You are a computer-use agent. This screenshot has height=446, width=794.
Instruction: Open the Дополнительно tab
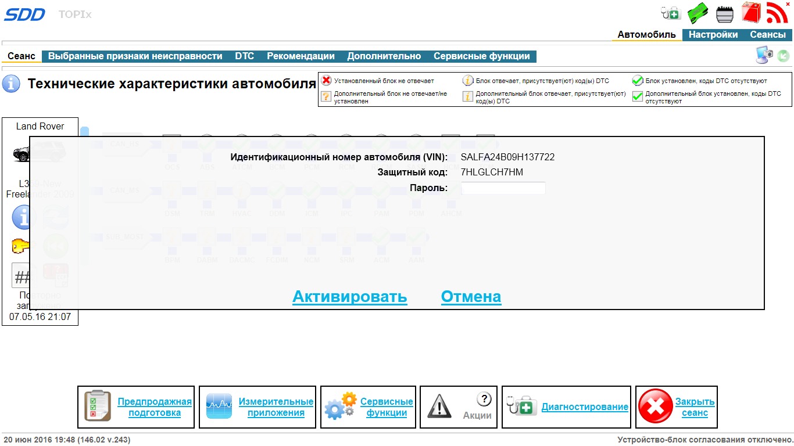pyautogui.click(x=384, y=56)
